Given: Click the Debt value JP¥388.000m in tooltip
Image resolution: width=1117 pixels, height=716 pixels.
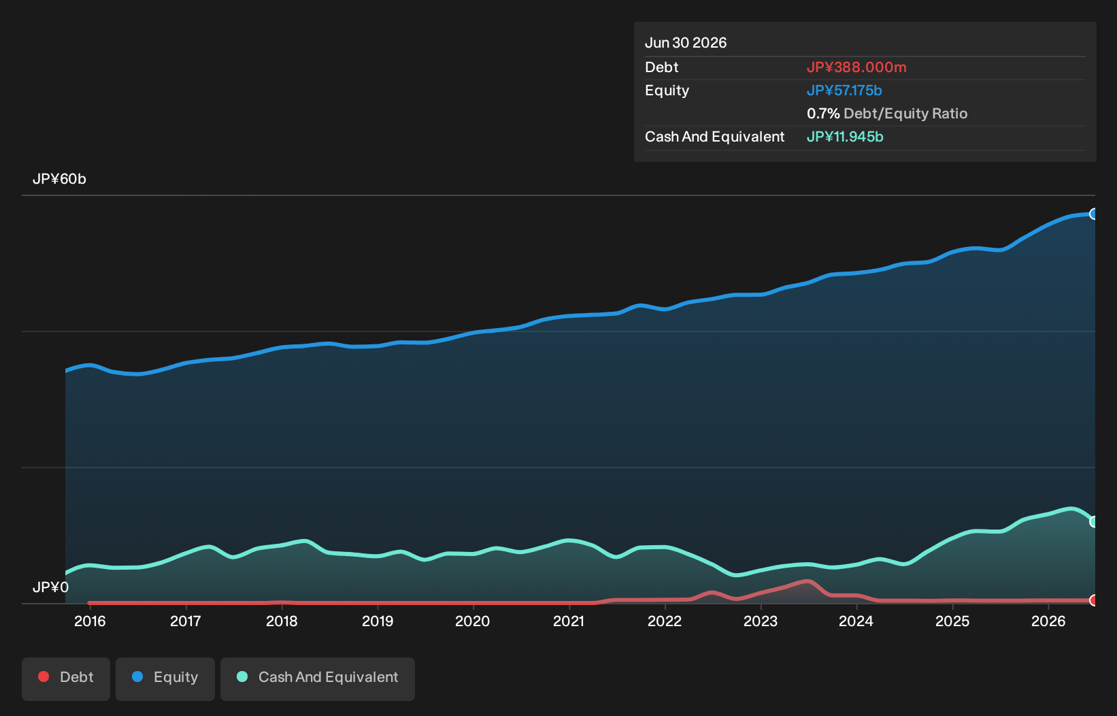Looking at the screenshot, I should pyautogui.click(x=856, y=67).
